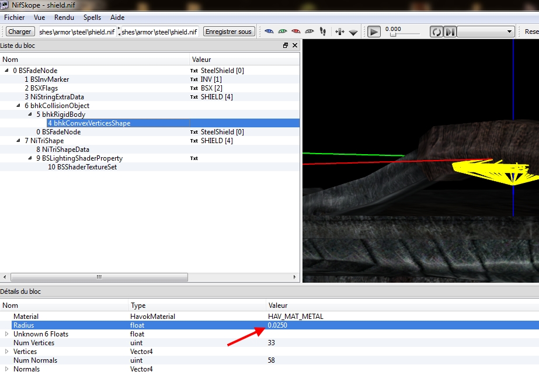The image size is (539, 375).
Task: Click the load file path field
Action: (77, 32)
